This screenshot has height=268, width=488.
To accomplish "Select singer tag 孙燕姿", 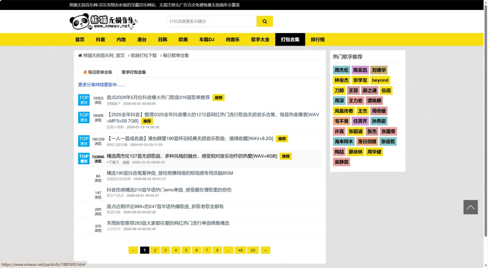I will pyautogui.click(x=379, y=121).
